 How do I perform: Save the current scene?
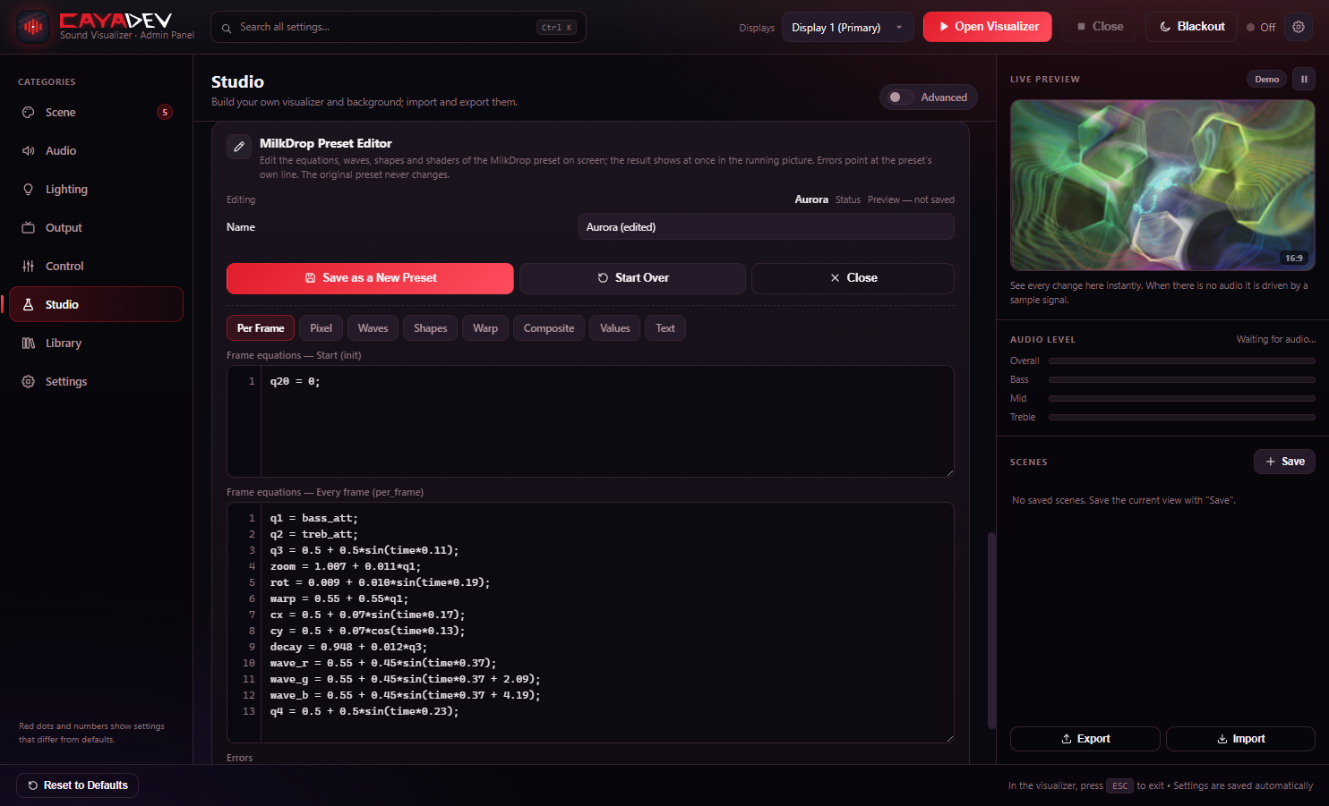[x=1284, y=462]
